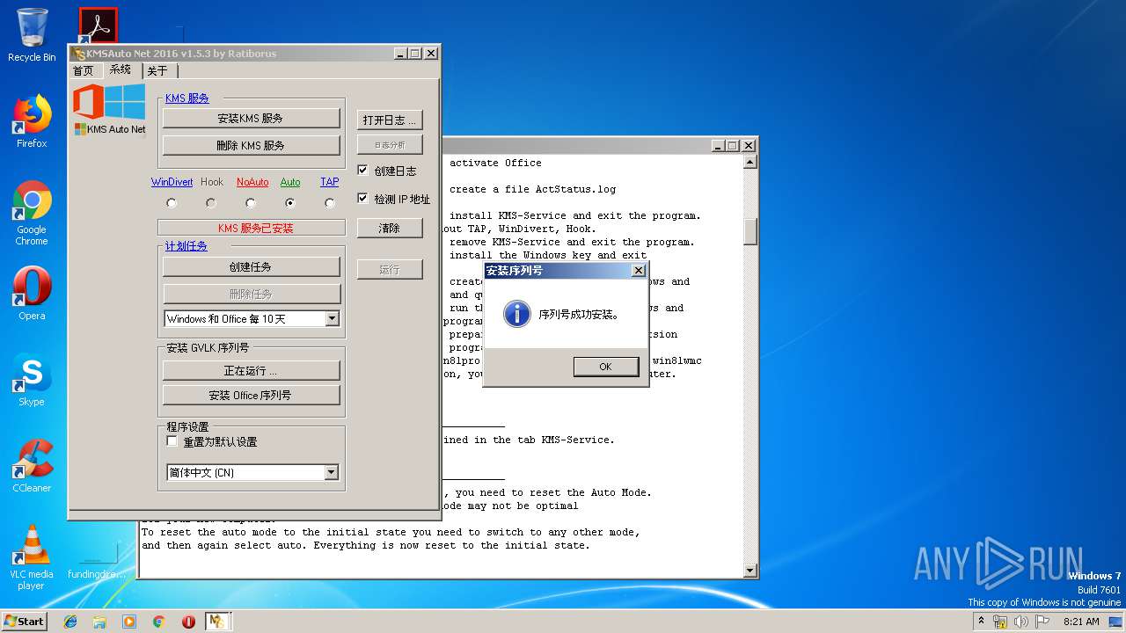This screenshot has width=1126, height=633.
Task: Open Opera desktop shortcut
Action: (32, 294)
